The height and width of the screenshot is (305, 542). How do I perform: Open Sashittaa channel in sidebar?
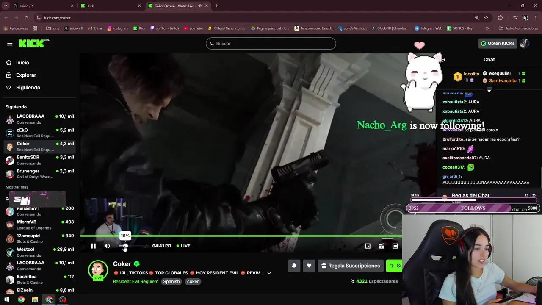(40, 279)
